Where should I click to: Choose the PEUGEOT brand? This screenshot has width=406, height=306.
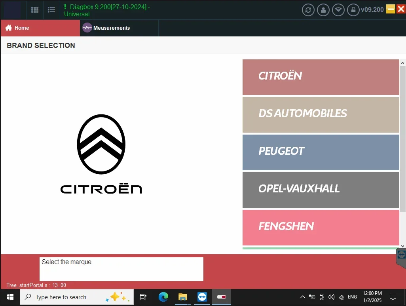pos(321,152)
